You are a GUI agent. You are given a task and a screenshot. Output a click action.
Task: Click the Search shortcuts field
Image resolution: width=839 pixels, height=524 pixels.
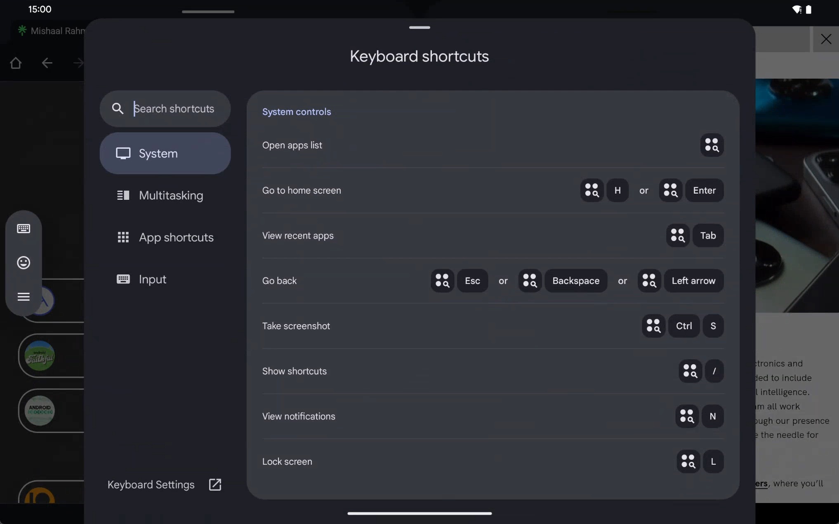click(174, 108)
